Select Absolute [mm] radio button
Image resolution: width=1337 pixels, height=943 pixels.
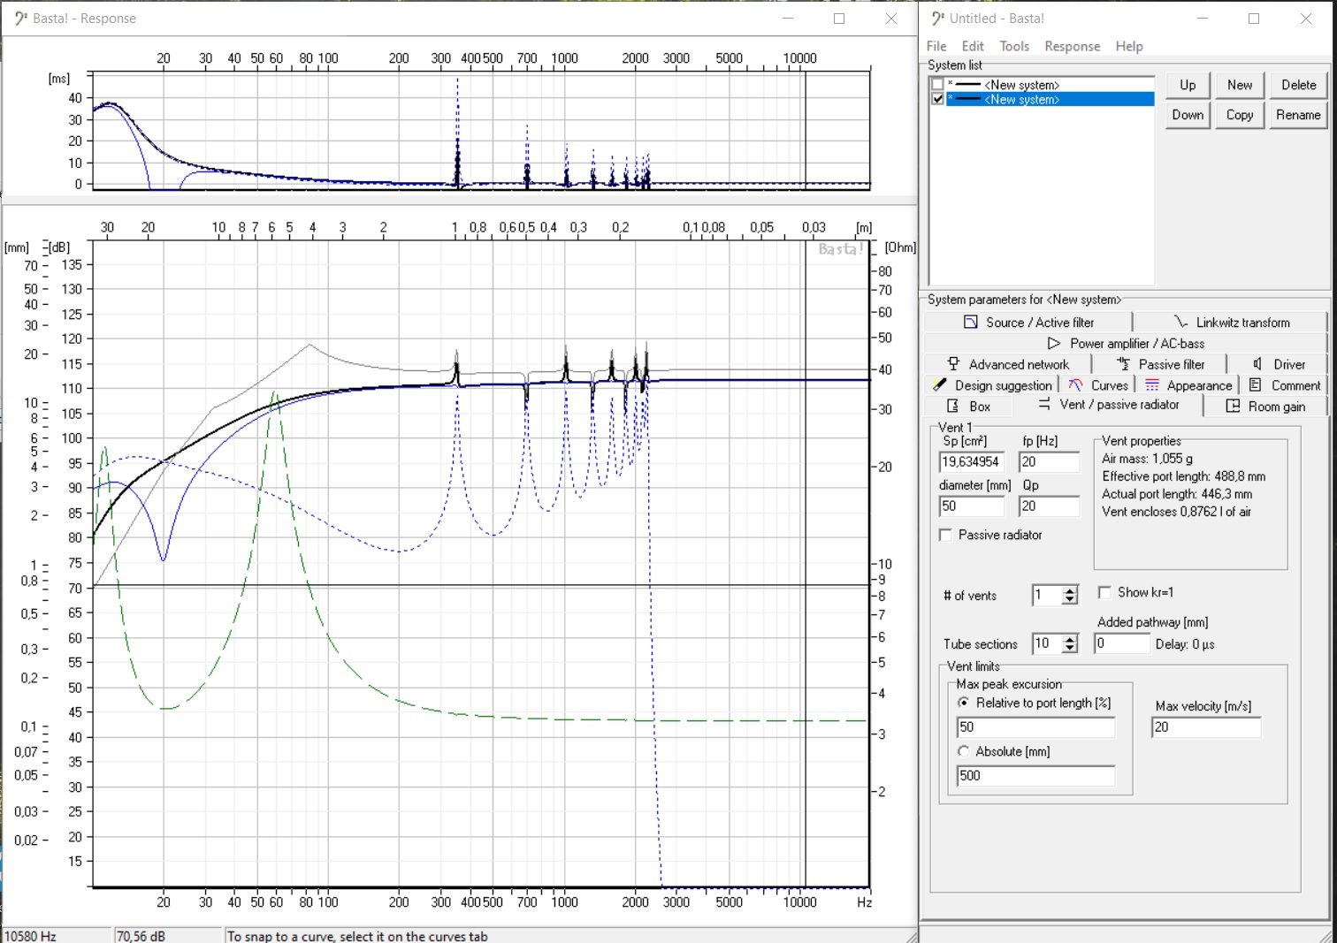(964, 751)
